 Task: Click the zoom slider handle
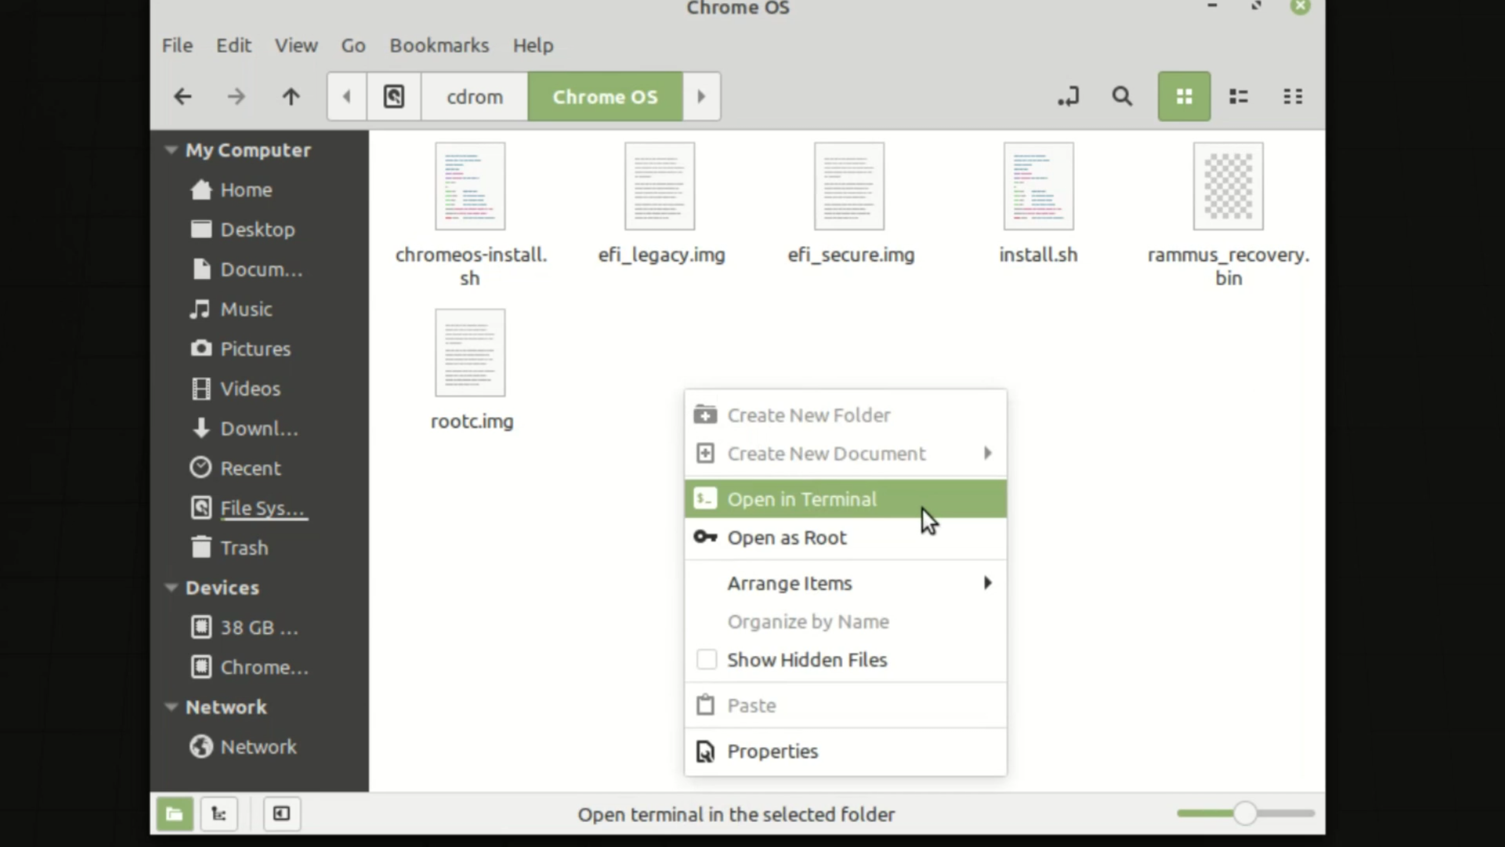1245,813
